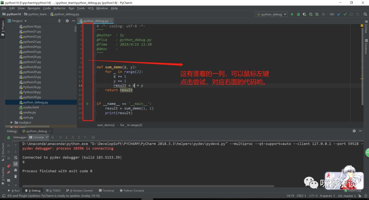The image size is (369, 200).
Task: Hide the Project panel with the minus icon
Action: point(74,21)
